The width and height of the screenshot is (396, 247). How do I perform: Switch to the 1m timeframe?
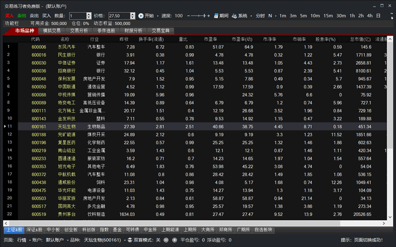point(283,15)
